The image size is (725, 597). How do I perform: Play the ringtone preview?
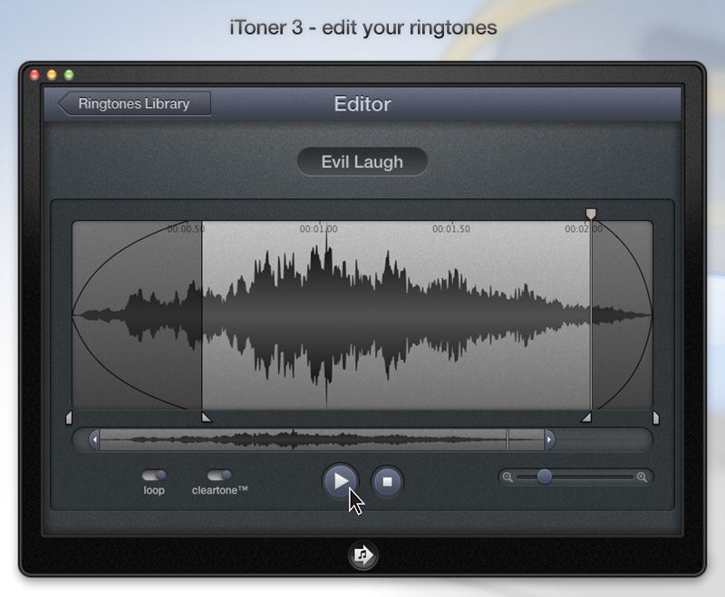(341, 481)
